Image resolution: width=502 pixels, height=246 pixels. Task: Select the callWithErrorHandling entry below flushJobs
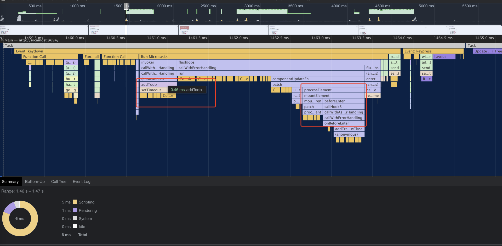click(271, 68)
